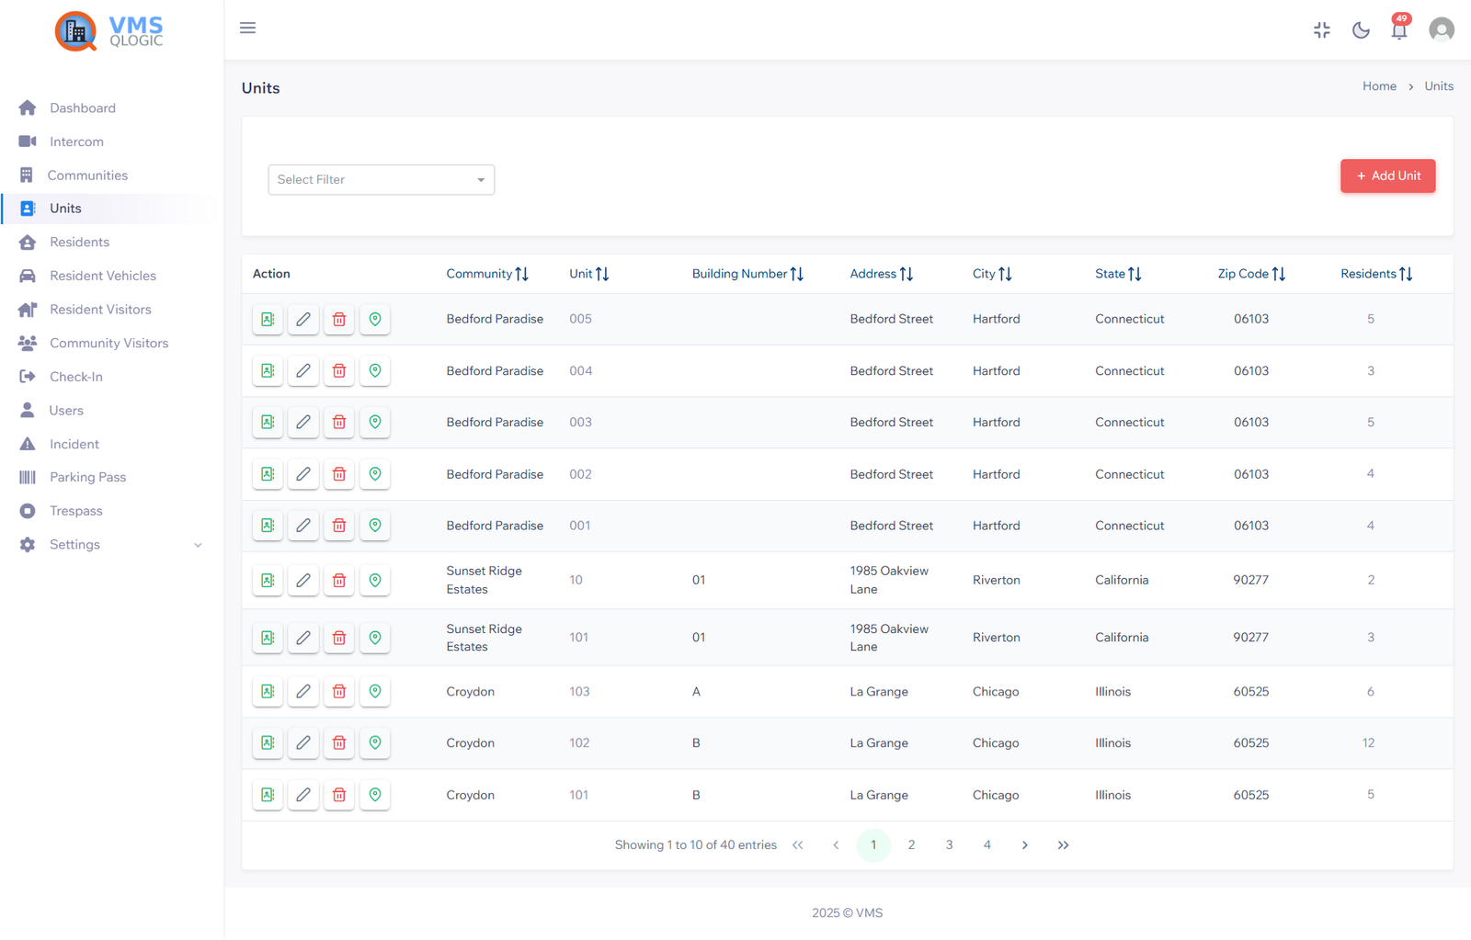The image size is (1471, 940).
Task: Expand the Settings menu in sidebar
Action: [74, 544]
